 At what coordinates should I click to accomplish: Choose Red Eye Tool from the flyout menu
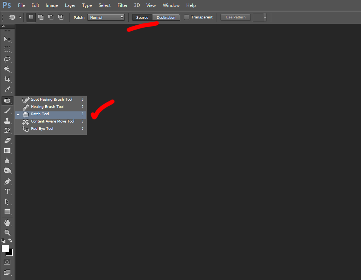point(42,128)
